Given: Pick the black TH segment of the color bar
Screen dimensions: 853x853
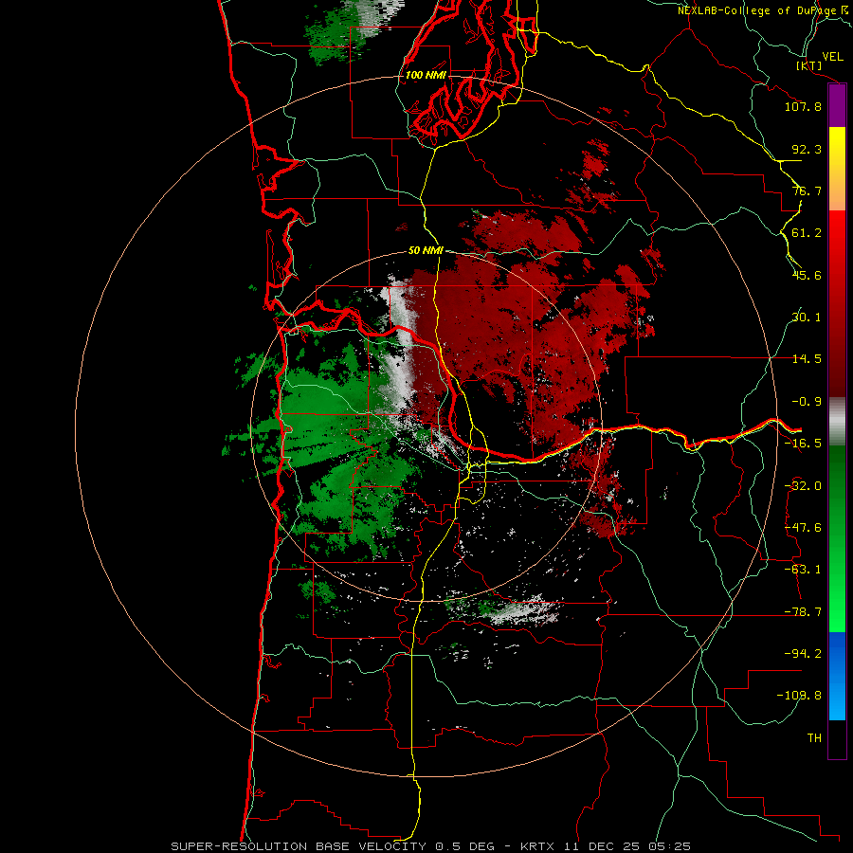Looking at the screenshot, I should tap(837, 739).
